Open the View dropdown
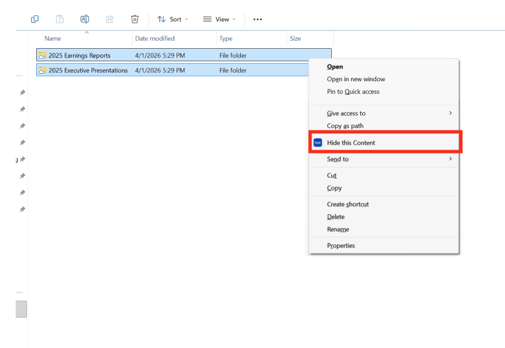Image resolution: width=505 pixels, height=348 pixels. [218, 19]
